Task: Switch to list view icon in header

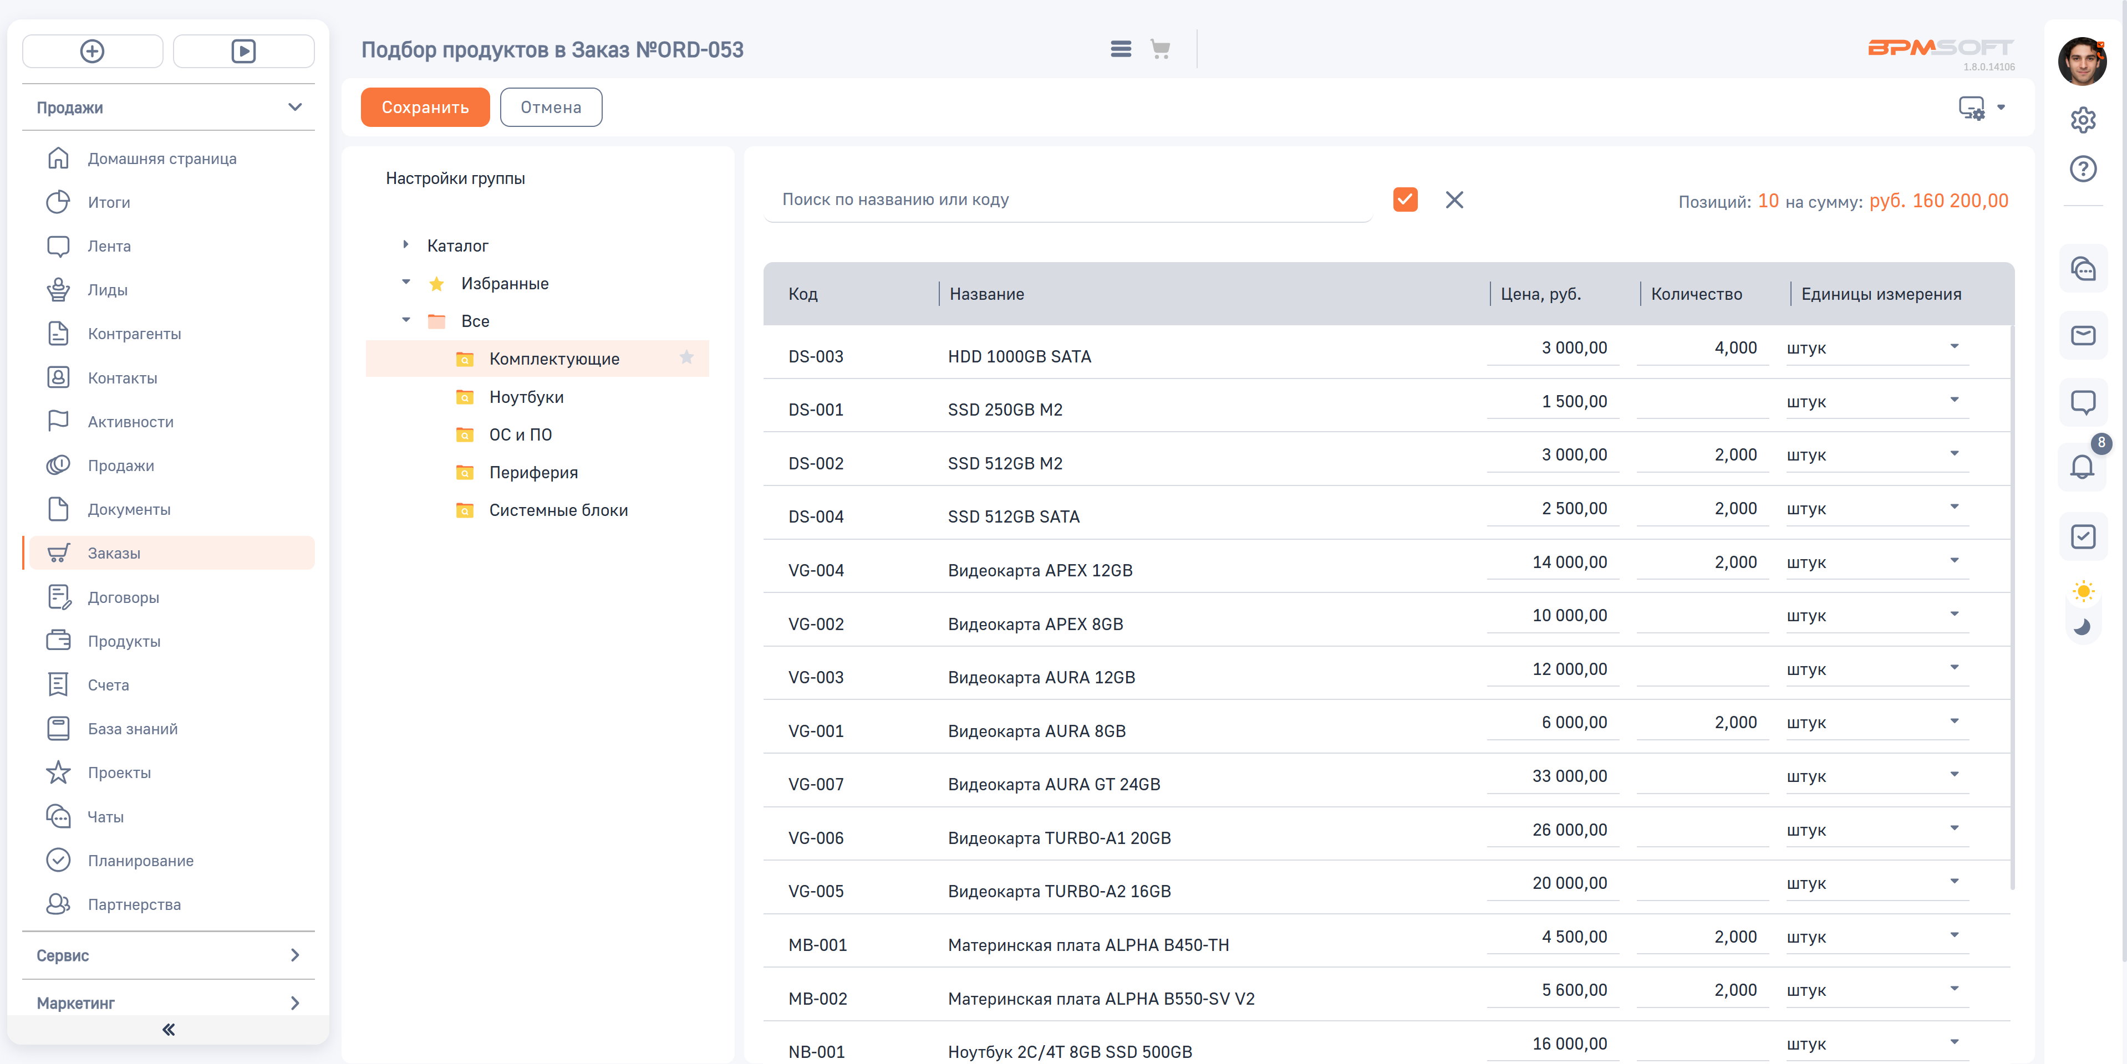Action: pyautogui.click(x=1121, y=49)
